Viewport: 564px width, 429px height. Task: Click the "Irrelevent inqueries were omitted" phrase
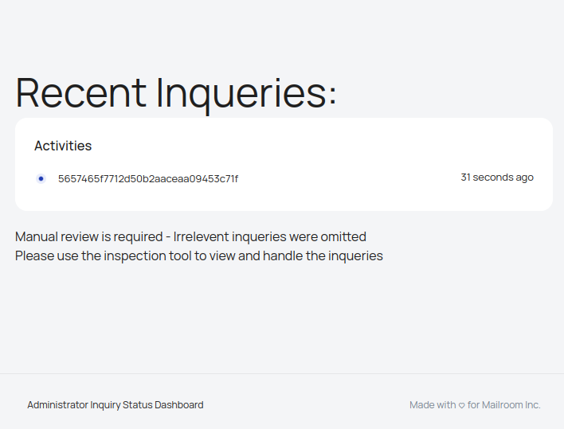pyautogui.click(x=270, y=236)
